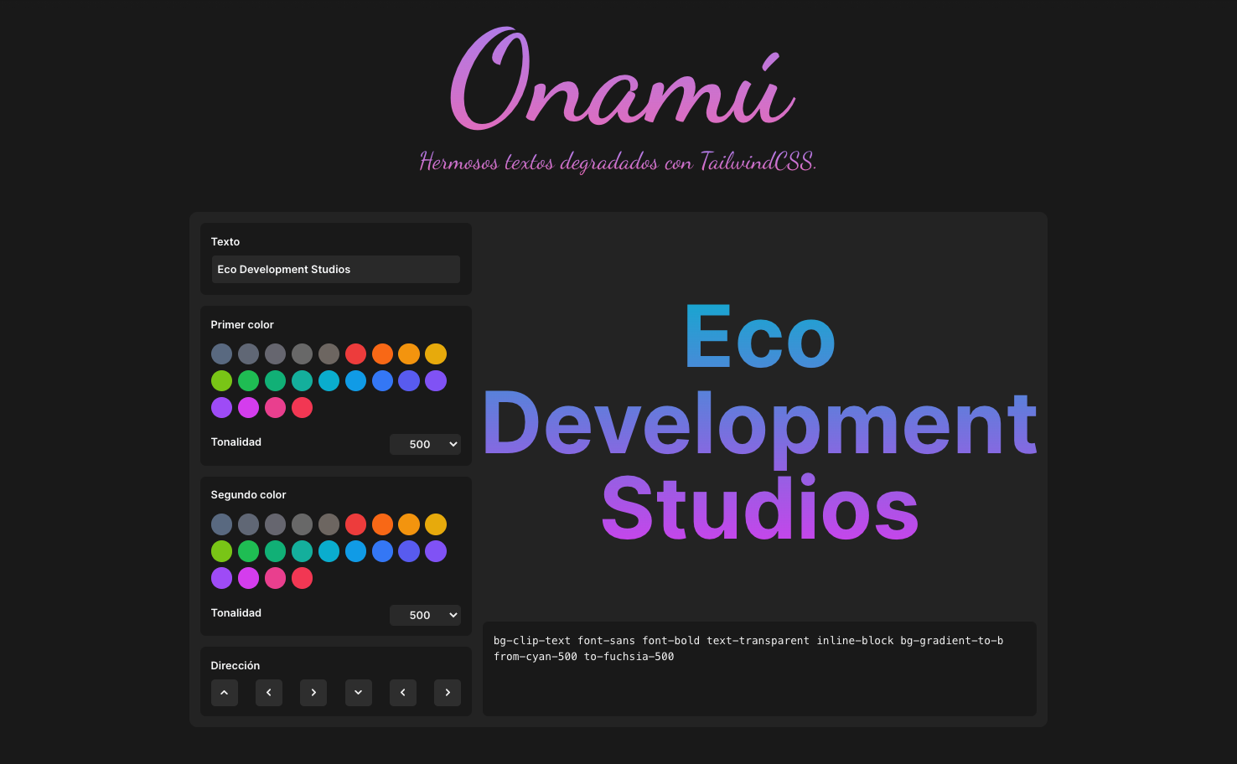Click the Texto input field

tap(335, 269)
